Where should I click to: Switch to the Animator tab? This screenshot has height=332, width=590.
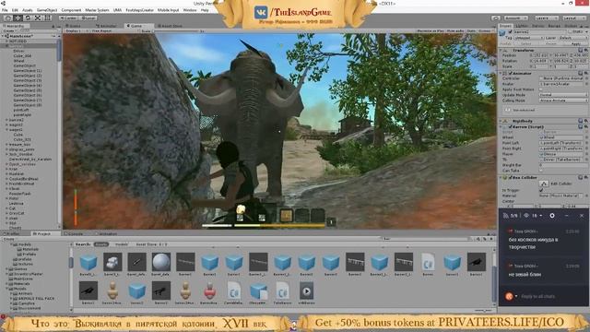point(107,26)
